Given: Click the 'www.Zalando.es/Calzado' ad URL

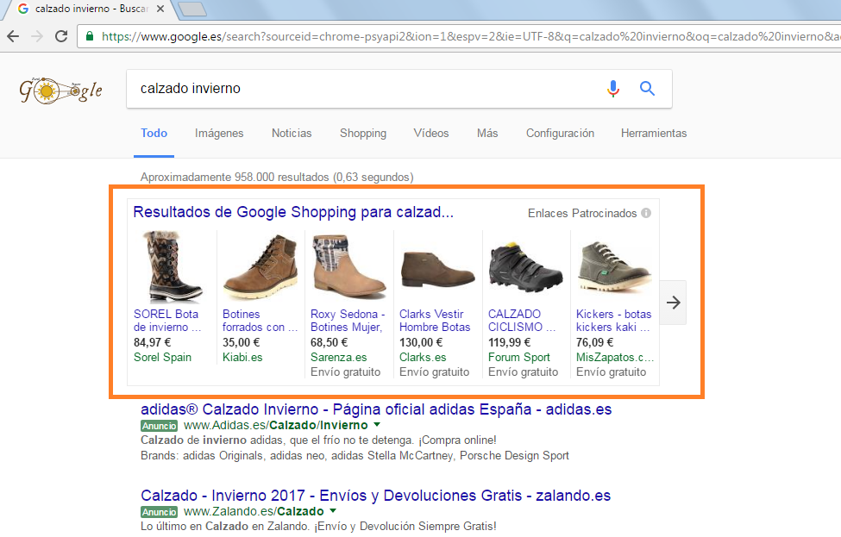Looking at the screenshot, I should [x=254, y=511].
